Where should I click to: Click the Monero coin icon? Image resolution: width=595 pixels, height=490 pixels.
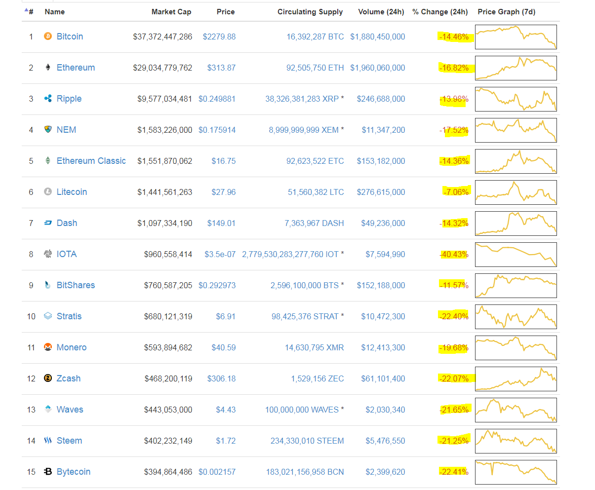click(48, 347)
